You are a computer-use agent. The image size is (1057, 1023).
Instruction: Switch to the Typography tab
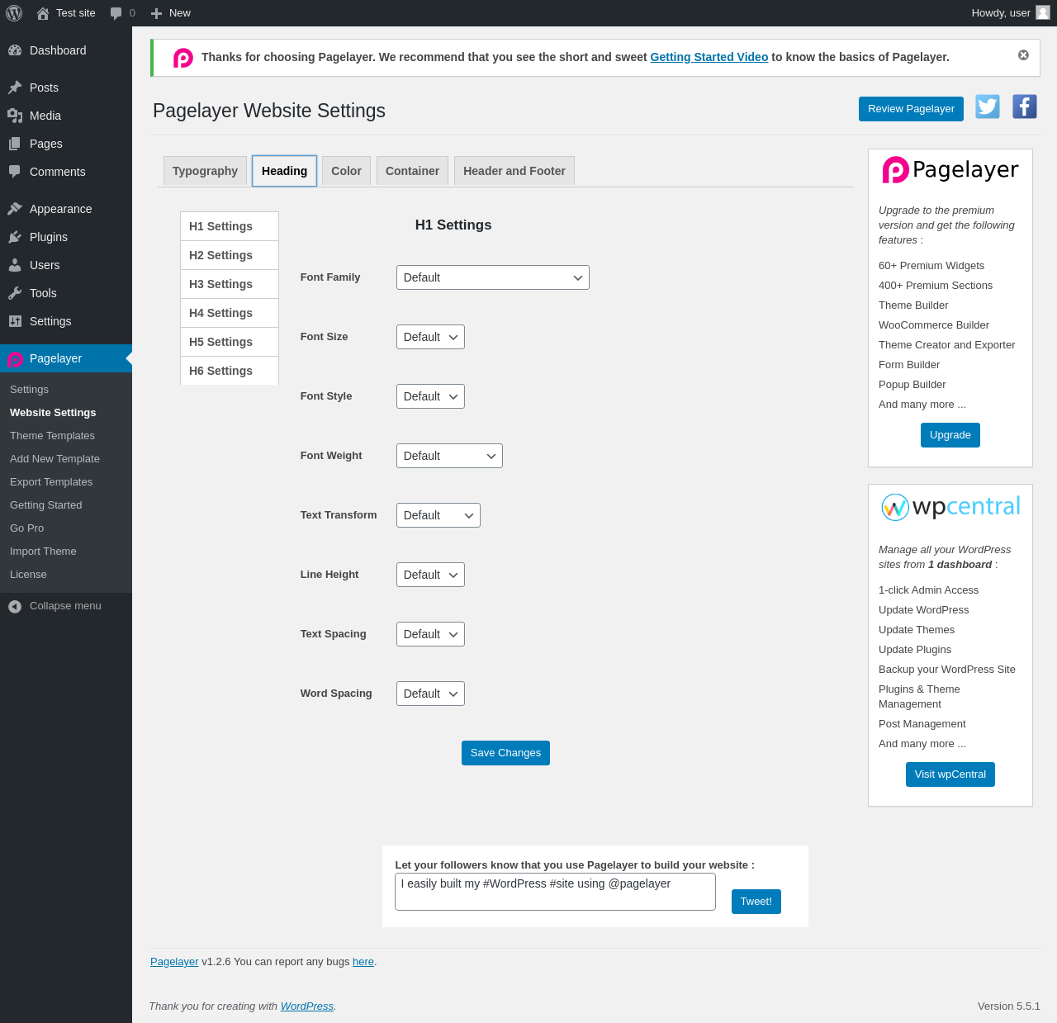coord(205,171)
